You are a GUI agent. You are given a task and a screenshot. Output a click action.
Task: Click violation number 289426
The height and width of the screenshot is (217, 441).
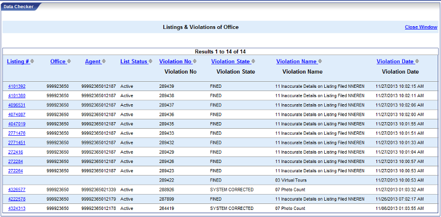pyautogui.click(x=166, y=161)
